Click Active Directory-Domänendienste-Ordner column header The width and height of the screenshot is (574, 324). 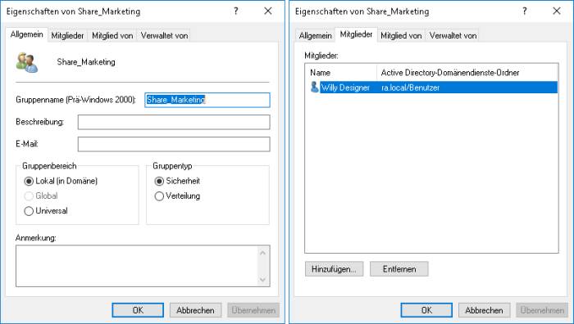tap(467, 72)
